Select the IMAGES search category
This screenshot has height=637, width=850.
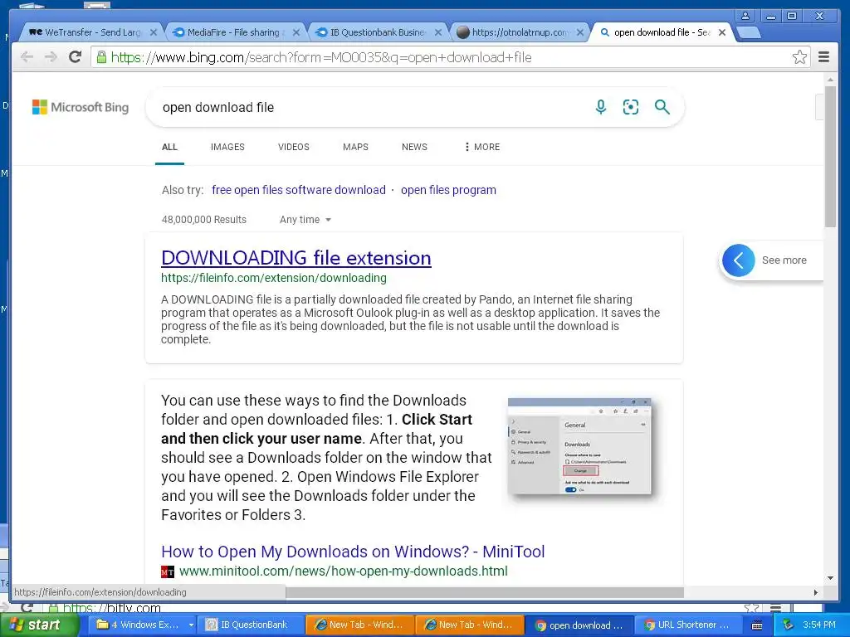[227, 147]
